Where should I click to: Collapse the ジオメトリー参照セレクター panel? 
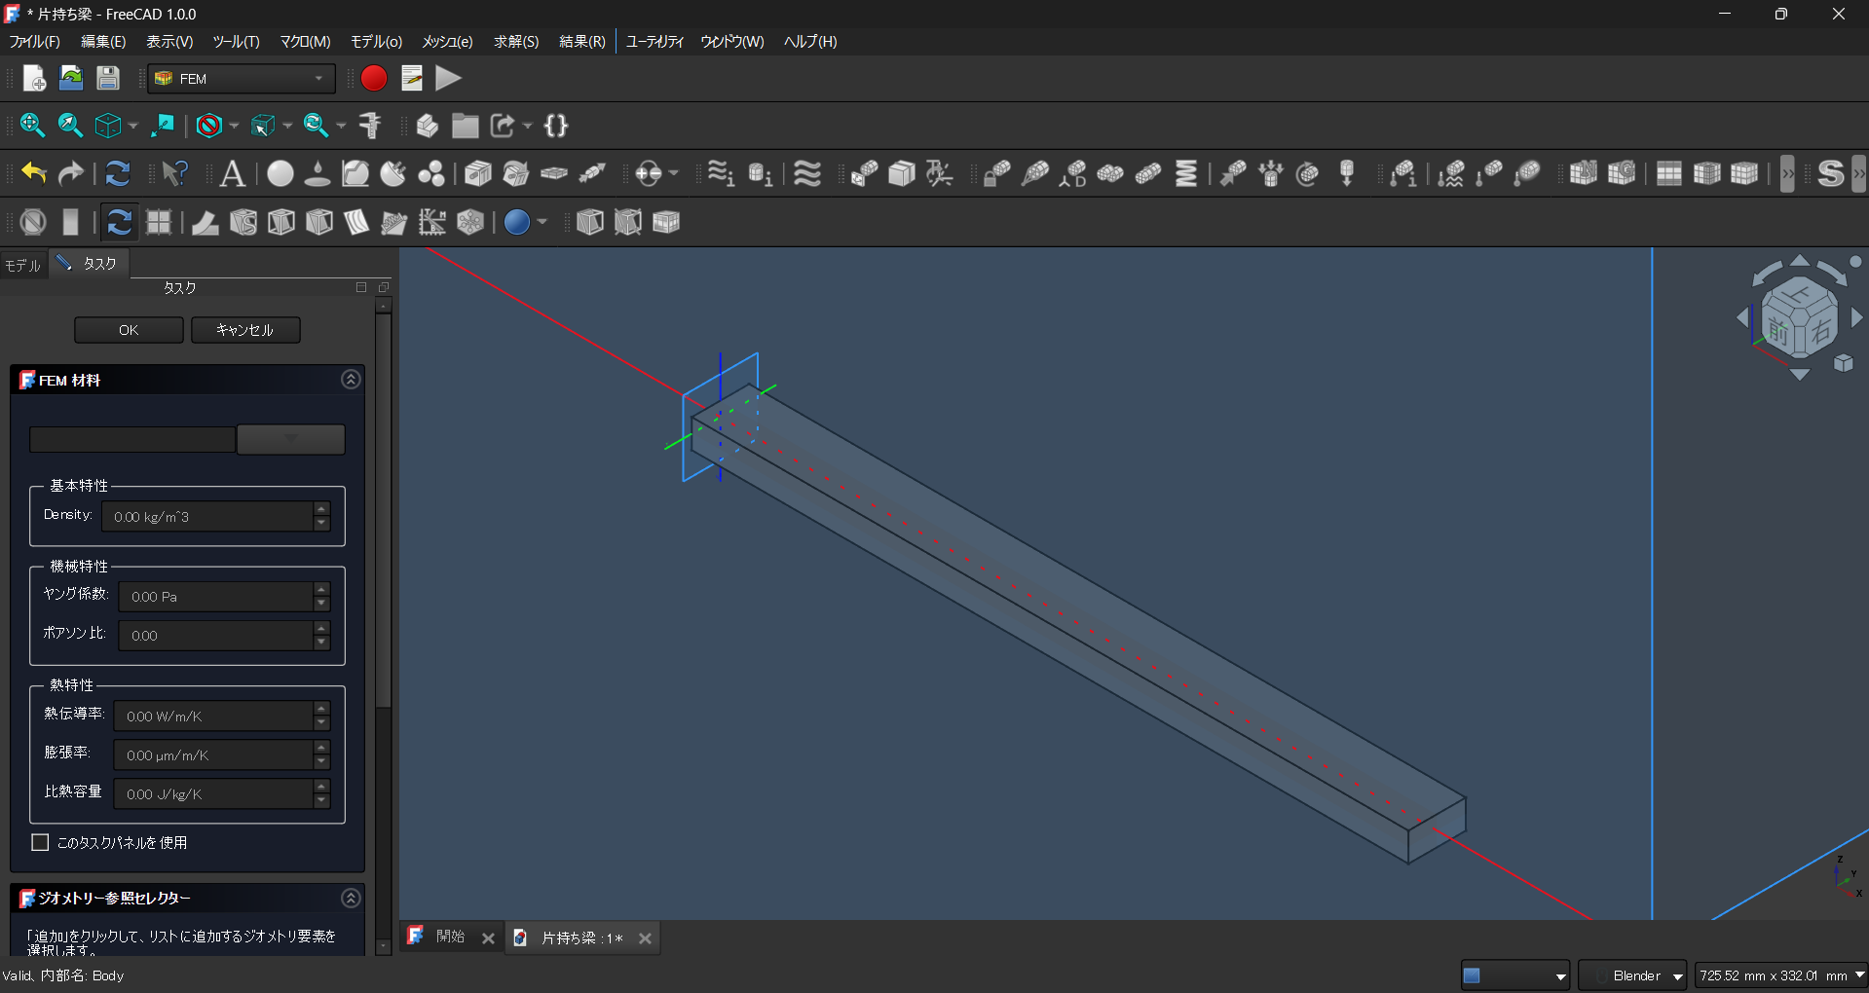tap(351, 898)
